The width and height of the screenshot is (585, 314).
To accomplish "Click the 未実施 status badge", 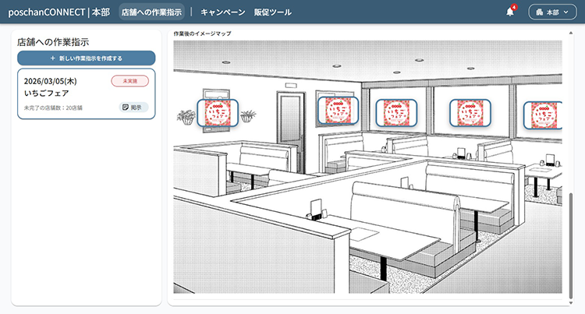I will (129, 81).
